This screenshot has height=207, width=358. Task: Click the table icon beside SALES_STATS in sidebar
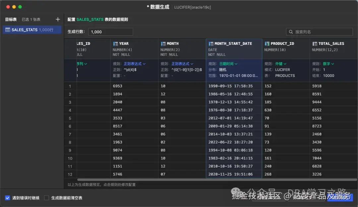pos(7,29)
